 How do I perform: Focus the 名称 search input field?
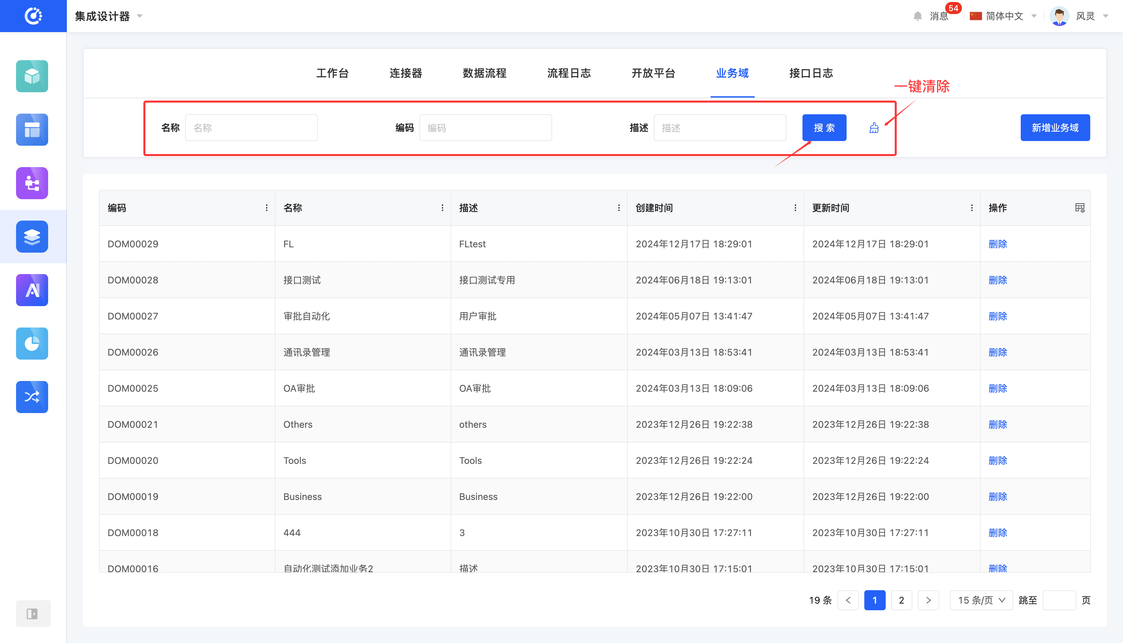click(251, 128)
